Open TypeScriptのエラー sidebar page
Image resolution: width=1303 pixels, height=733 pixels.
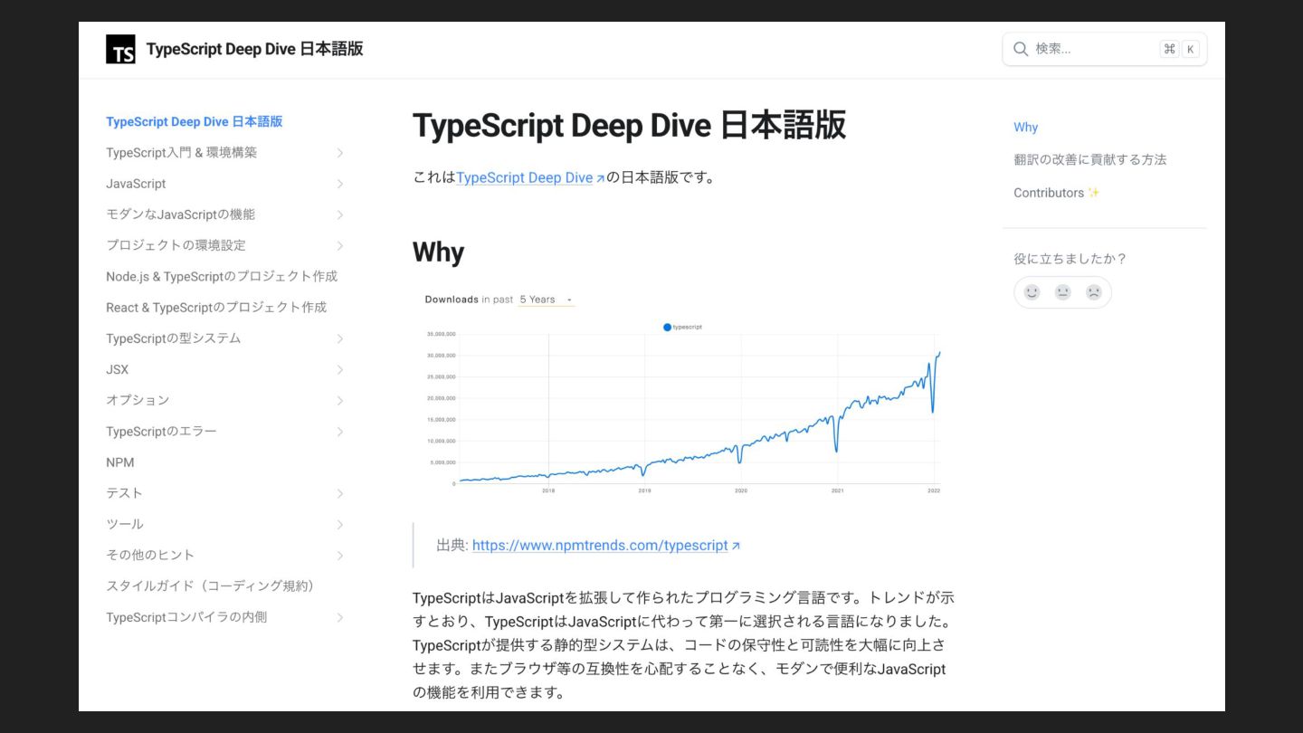161,432
